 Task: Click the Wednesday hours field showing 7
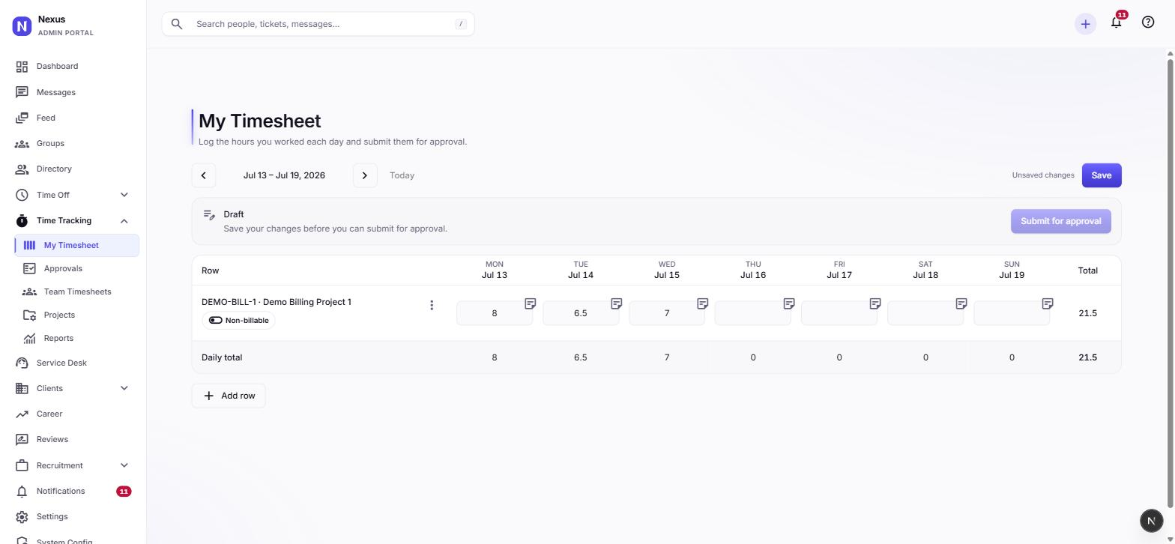[x=667, y=313]
